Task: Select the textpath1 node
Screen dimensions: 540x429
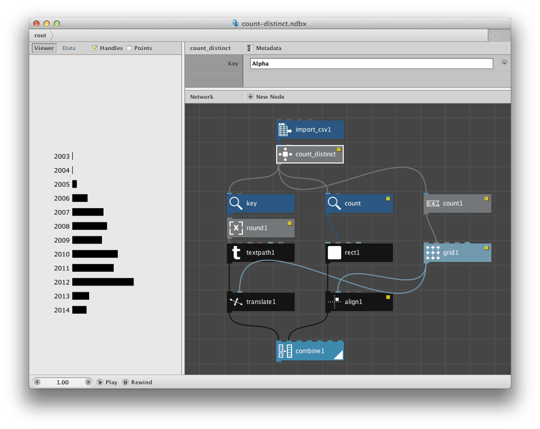Action: click(261, 252)
